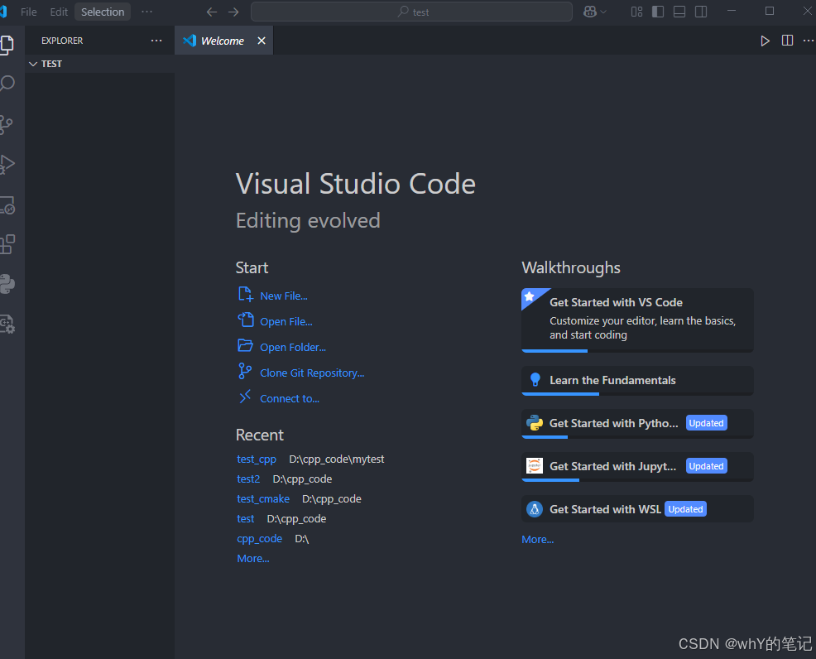Click More under Recent list

click(x=253, y=559)
